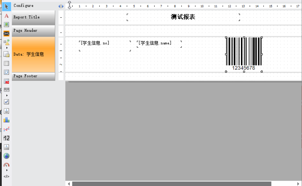Select the HTML code object tool
Screen dimensions: 302x186
click(x=6, y=176)
